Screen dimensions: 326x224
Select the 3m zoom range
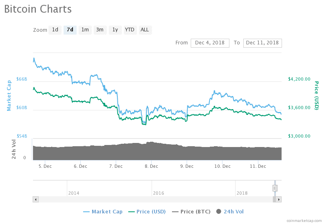(100, 30)
